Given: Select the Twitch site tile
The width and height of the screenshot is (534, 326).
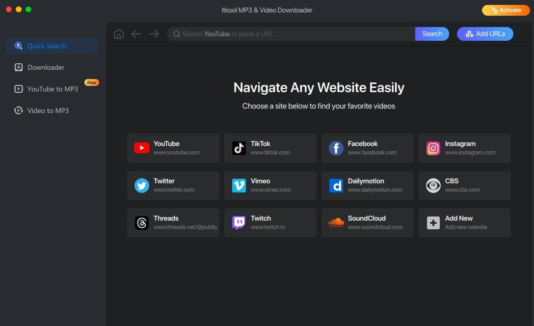Looking at the screenshot, I should pos(270,222).
